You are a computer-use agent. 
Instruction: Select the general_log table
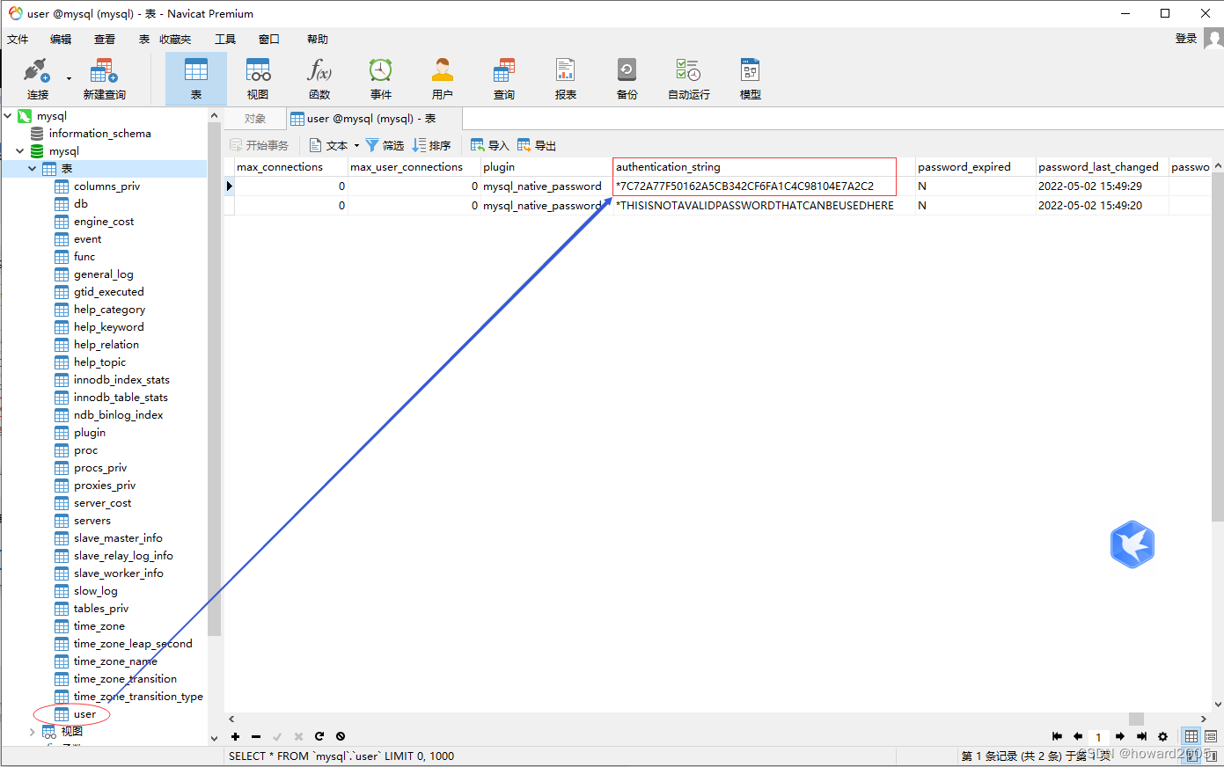point(103,274)
